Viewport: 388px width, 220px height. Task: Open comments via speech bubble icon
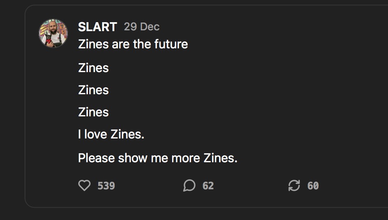tap(189, 185)
